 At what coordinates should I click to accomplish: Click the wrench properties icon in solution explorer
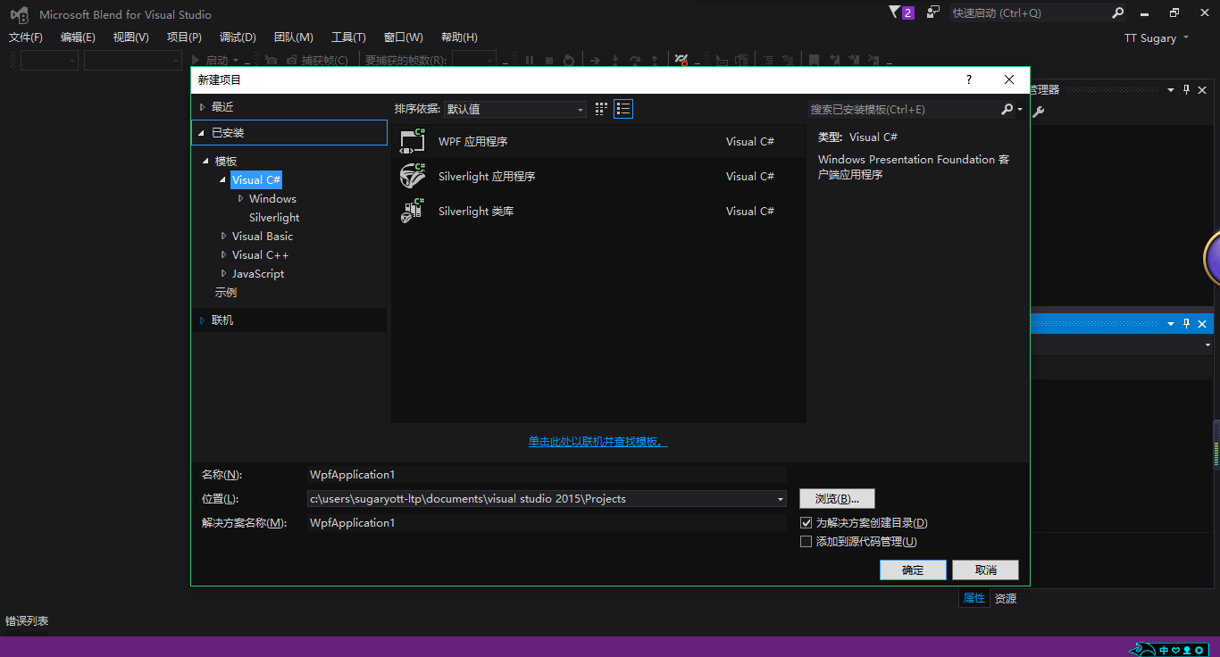coord(1038,112)
